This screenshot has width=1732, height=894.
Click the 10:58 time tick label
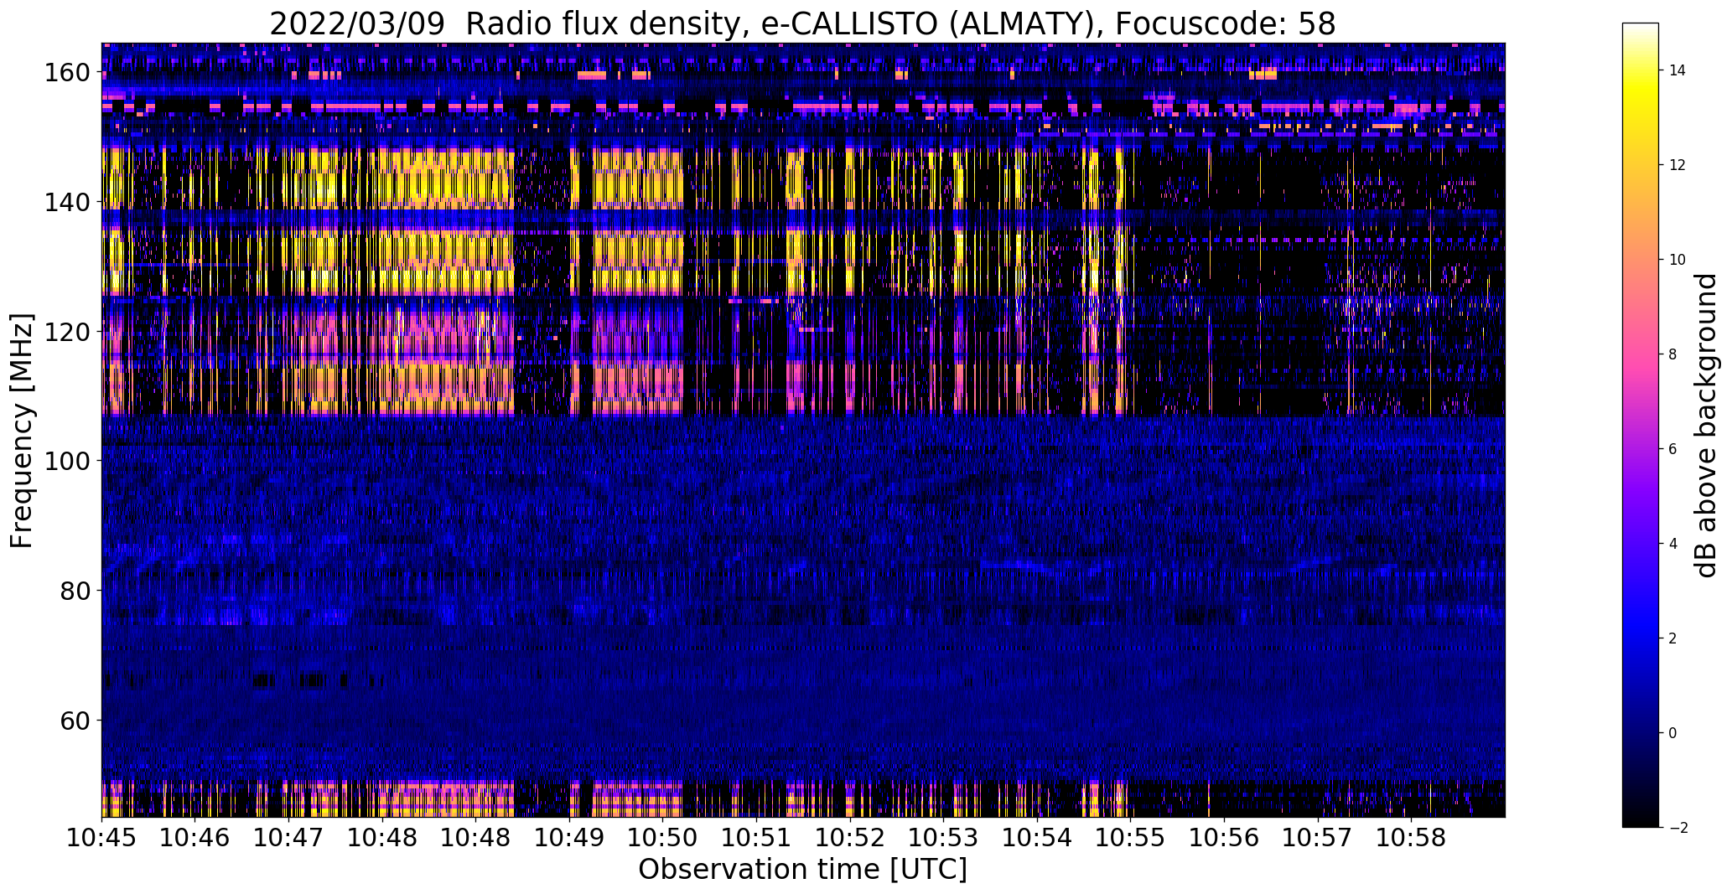1411,838
